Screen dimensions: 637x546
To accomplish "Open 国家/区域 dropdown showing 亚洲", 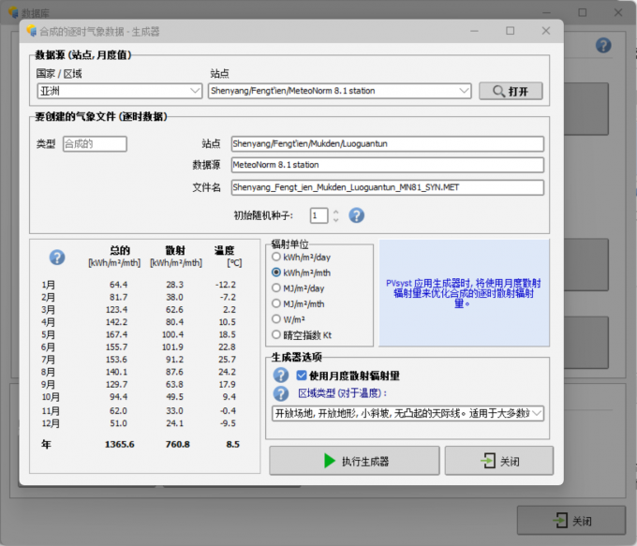I will point(120,91).
